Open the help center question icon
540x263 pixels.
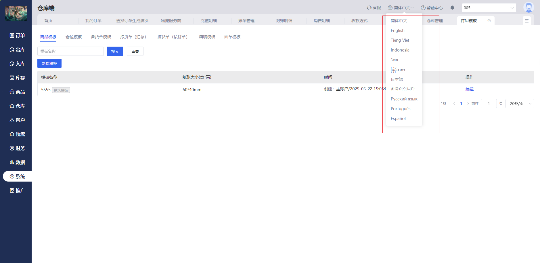(x=423, y=8)
